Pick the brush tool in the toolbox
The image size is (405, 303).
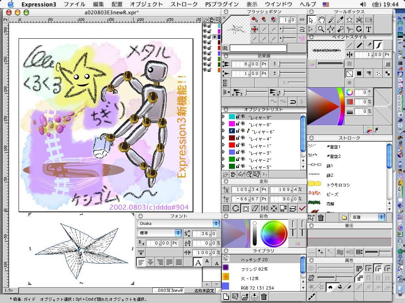331,20
